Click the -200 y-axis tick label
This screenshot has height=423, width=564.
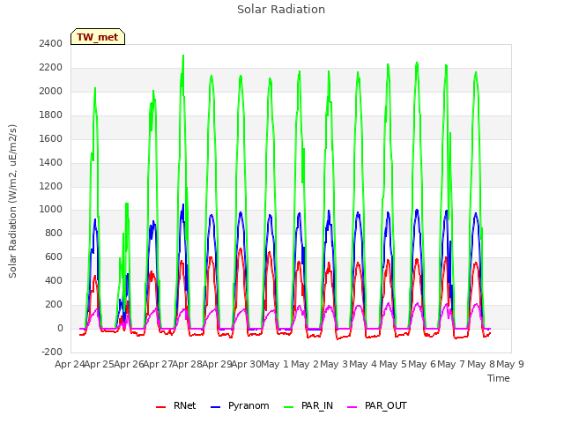click(x=52, y=352)
